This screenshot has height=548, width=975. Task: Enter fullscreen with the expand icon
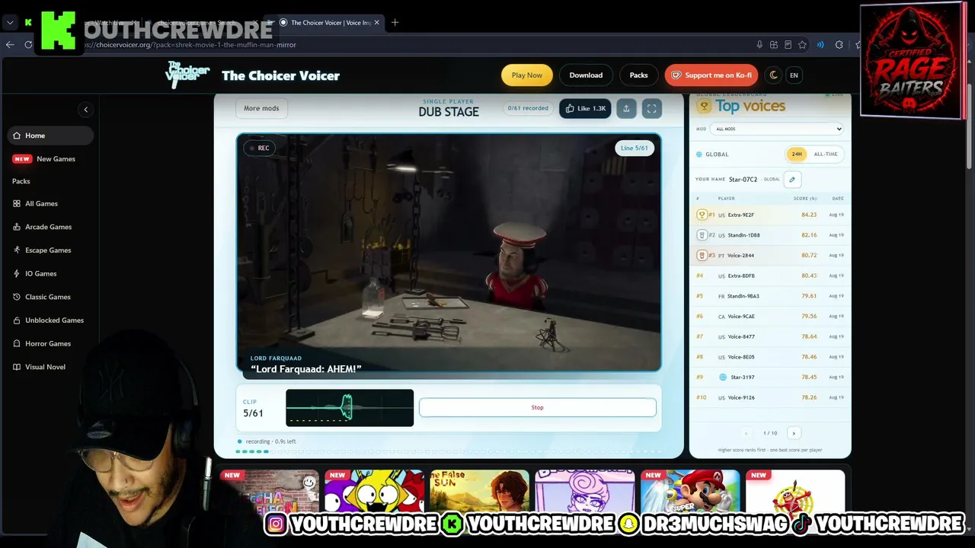click(x=651, y=109)
